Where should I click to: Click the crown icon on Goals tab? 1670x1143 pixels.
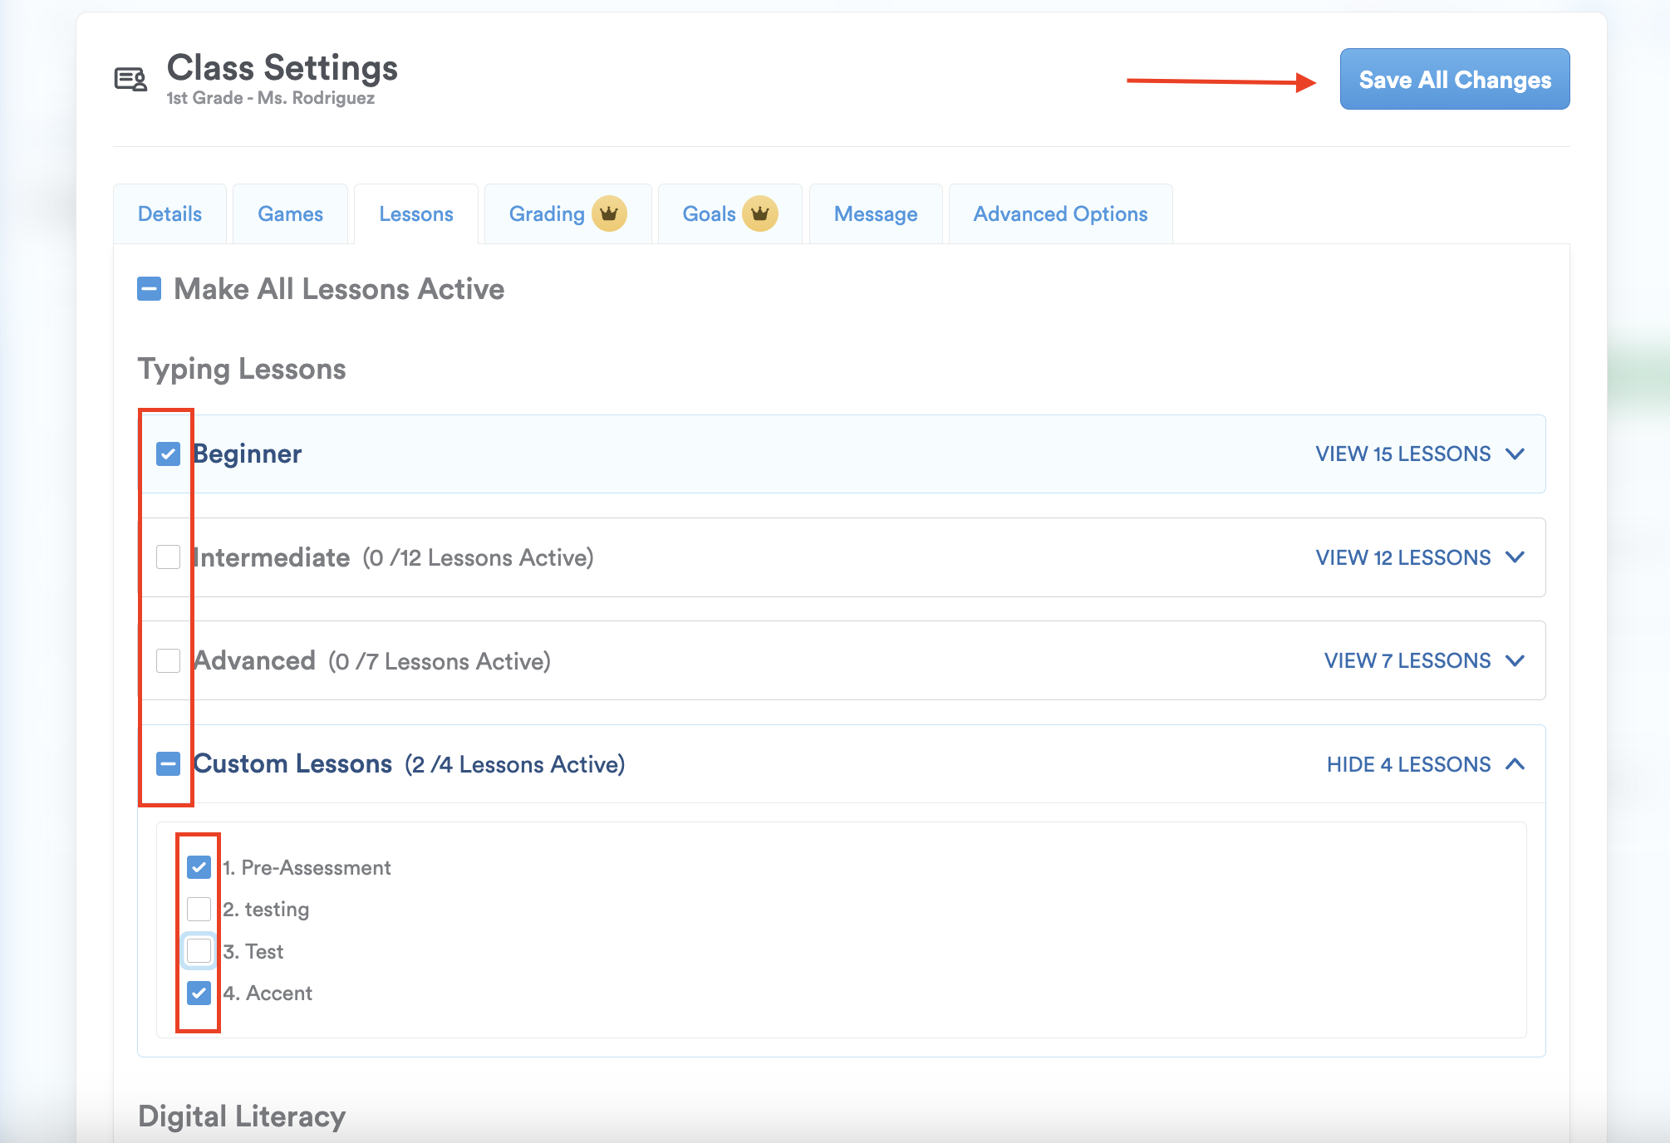[759, 213]
